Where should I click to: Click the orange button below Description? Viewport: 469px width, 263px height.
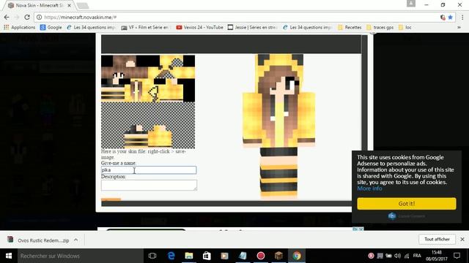pos(111,199)
